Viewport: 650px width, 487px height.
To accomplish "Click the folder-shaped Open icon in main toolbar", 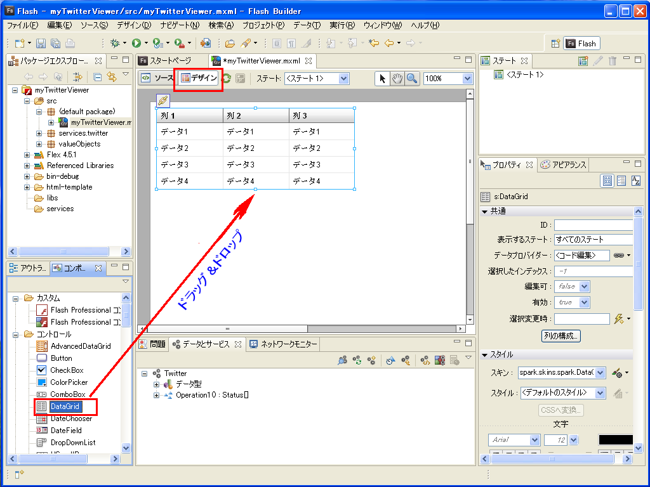I will click(x=230, y=43).
